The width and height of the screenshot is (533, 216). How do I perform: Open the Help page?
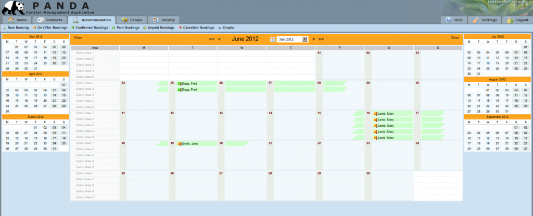point(454,20)
